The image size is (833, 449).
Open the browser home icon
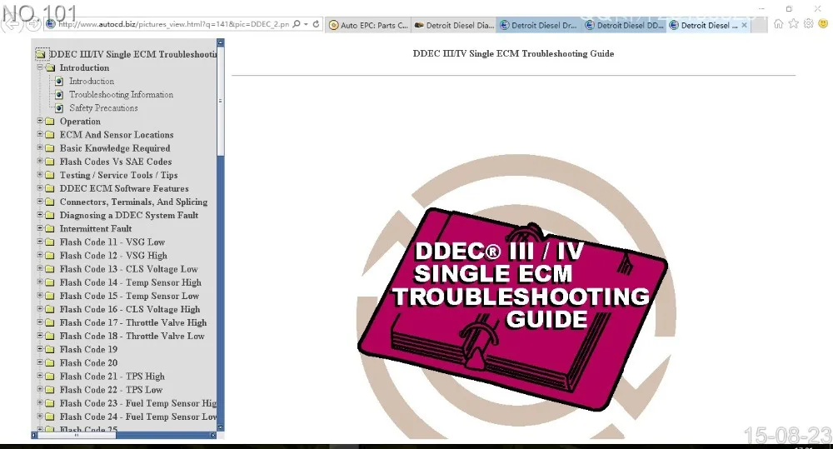click(778, 24)
